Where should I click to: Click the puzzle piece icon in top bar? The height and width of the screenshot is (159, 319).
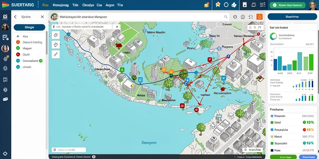click(x=234, y=5)
